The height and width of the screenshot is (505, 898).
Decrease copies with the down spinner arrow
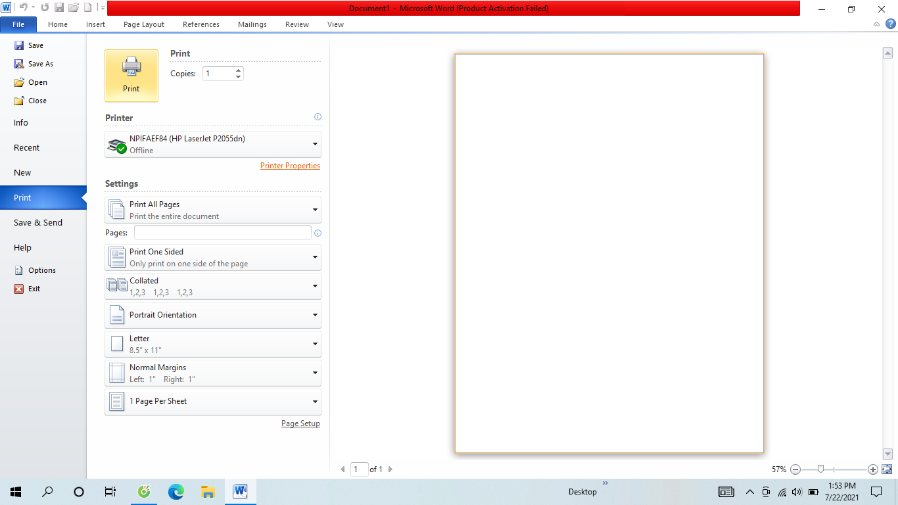pyautogui.click(x=238, y=77)
